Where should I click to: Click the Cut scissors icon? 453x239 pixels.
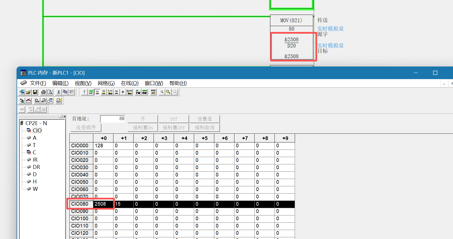pyautogui.click(x=59, y=92)
